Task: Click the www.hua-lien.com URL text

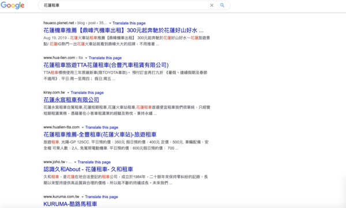Action: tap(59, 58)
